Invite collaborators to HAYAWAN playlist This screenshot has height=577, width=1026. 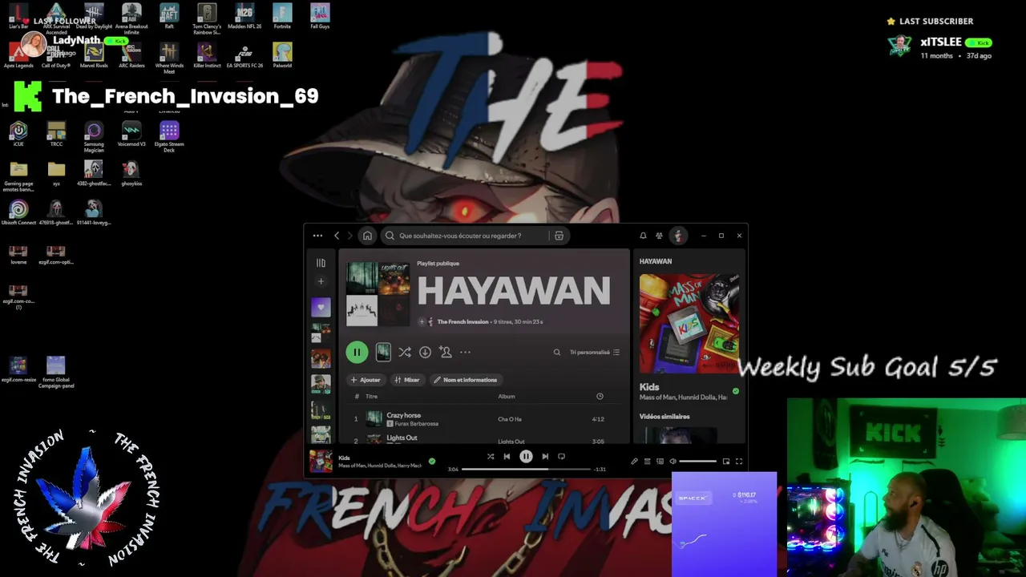point(446,352)
